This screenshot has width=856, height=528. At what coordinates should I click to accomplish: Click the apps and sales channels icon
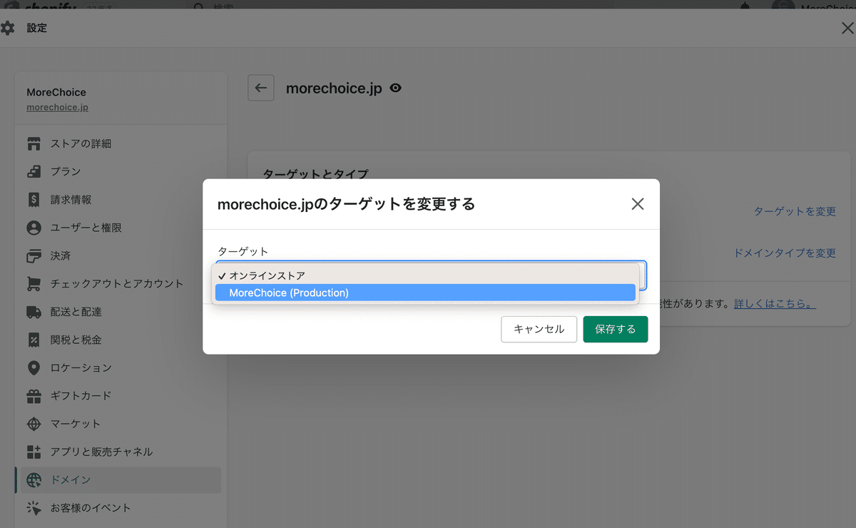(34, 452)
